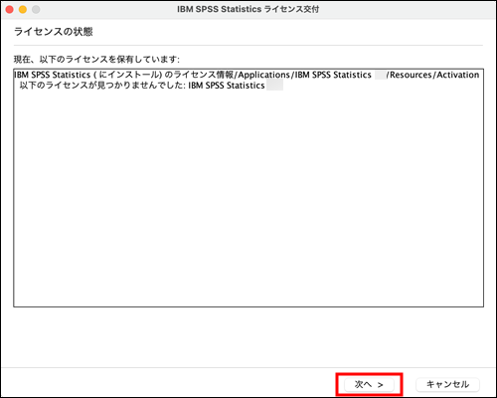Click the heading ライセンスの状態
The width and height of the screenshot is (497, 398).
click(x=54, y=32)
